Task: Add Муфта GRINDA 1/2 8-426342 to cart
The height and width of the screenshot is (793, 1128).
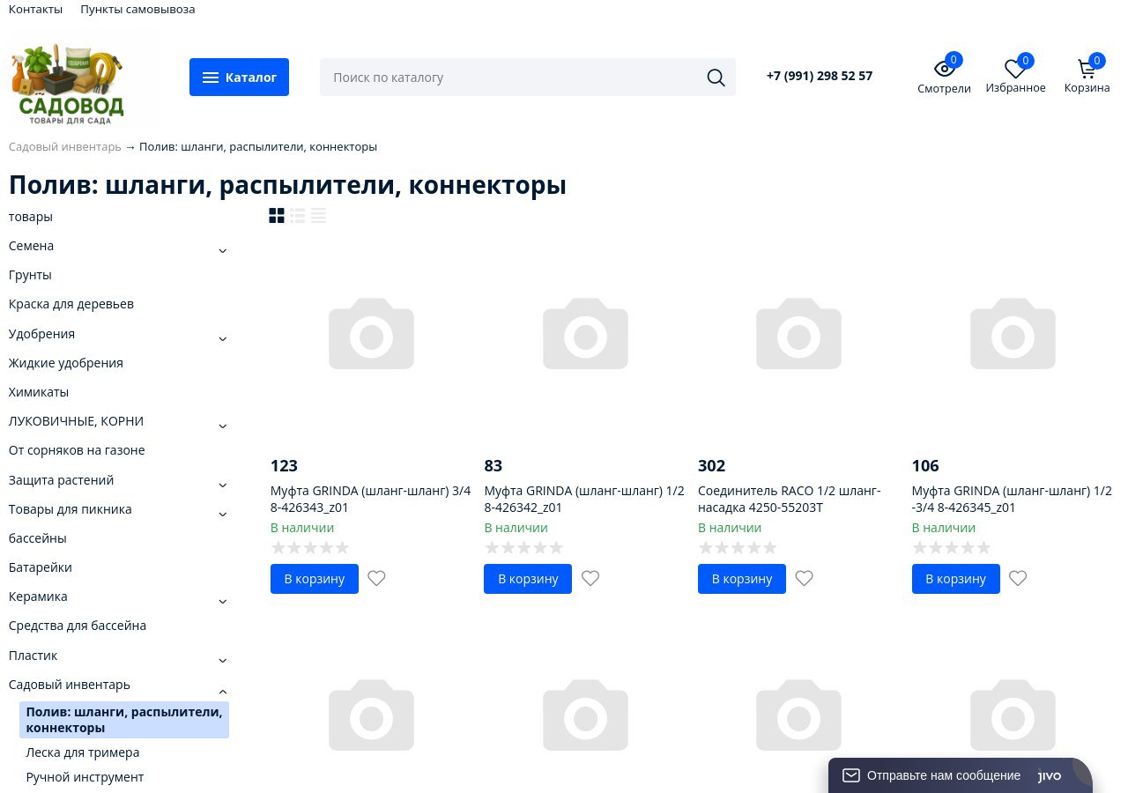Action: [x=528, y=579]
